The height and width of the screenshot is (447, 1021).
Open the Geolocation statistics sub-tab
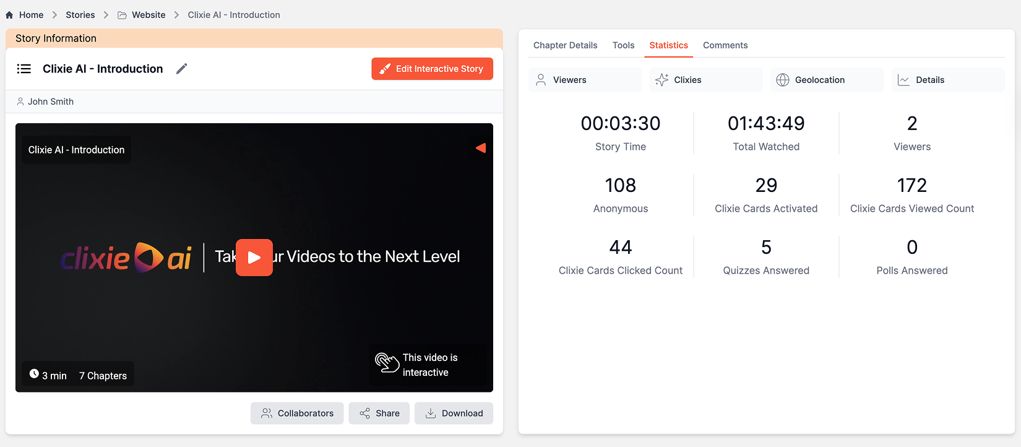point(827,80)
